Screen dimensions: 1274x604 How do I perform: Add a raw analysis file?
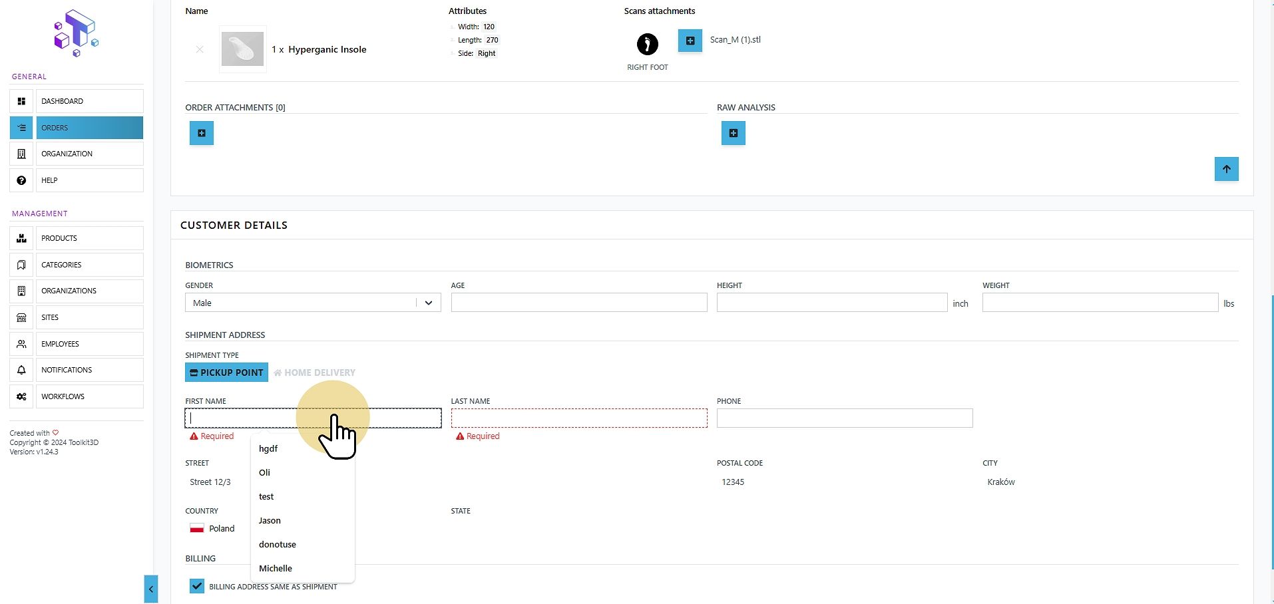click(734, 133)
